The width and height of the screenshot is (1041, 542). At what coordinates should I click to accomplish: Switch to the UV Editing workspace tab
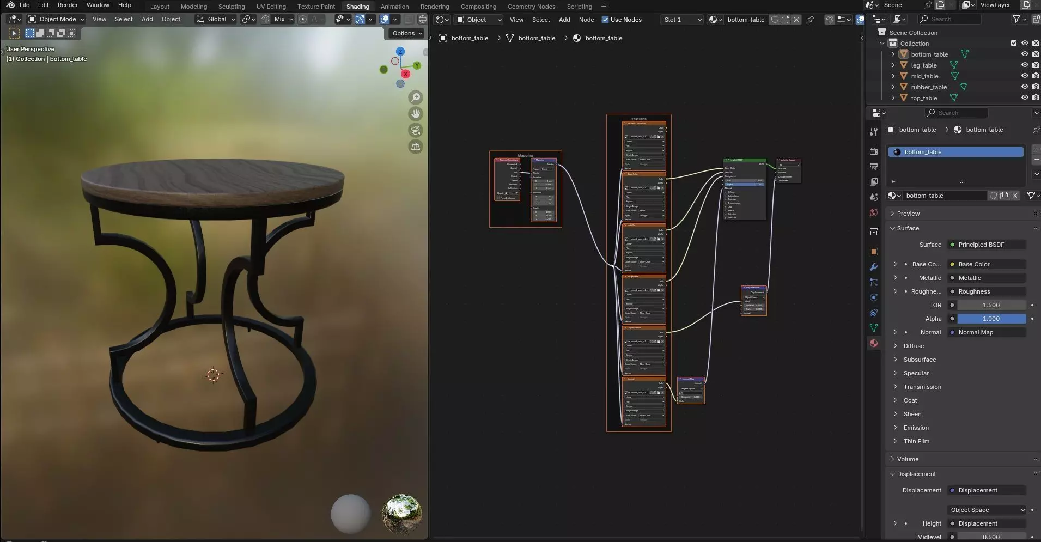point(271,7)
